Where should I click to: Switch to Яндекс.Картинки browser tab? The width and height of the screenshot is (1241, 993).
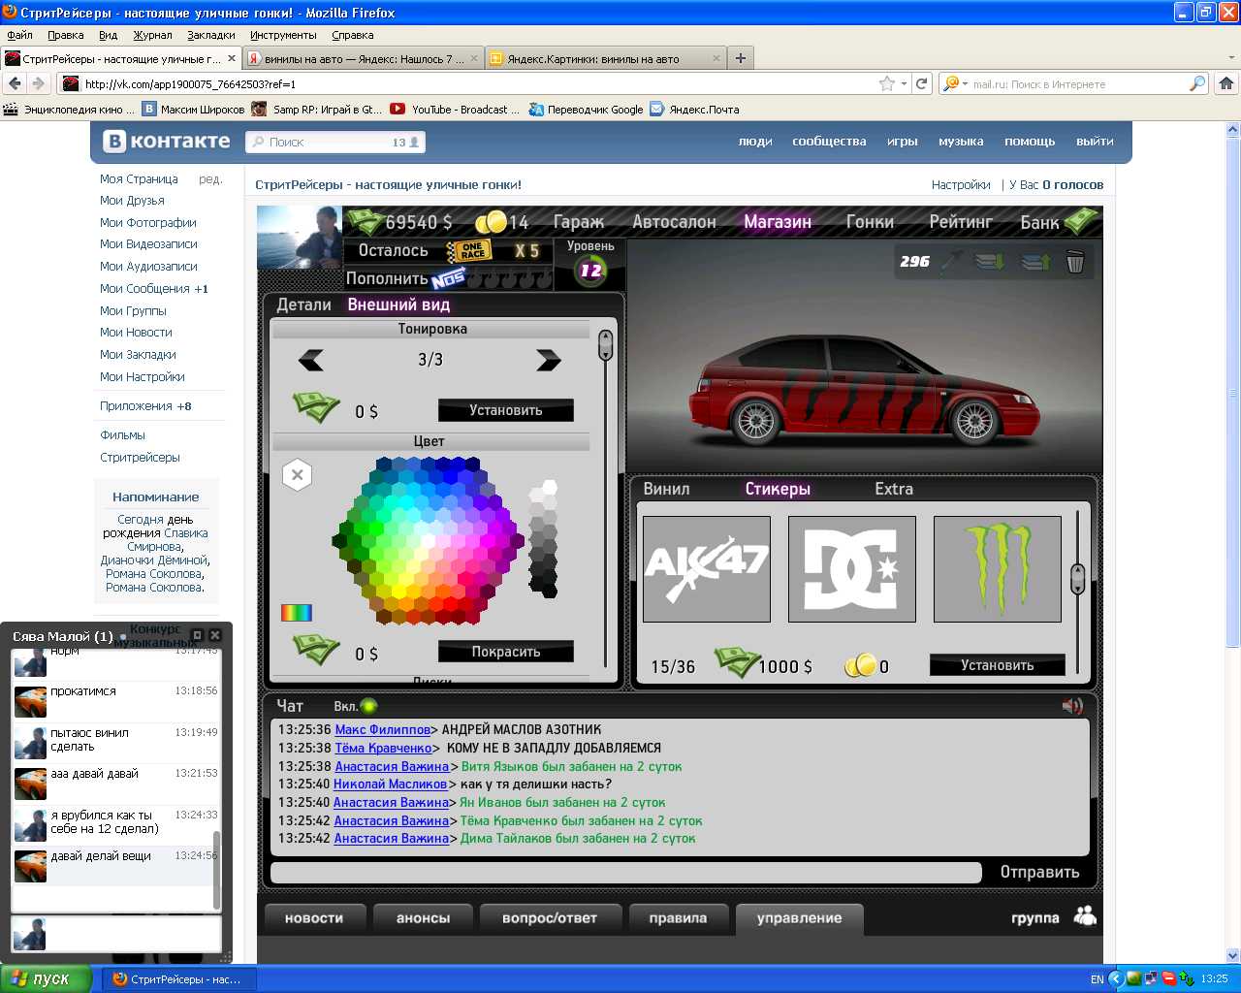(605, 58)
